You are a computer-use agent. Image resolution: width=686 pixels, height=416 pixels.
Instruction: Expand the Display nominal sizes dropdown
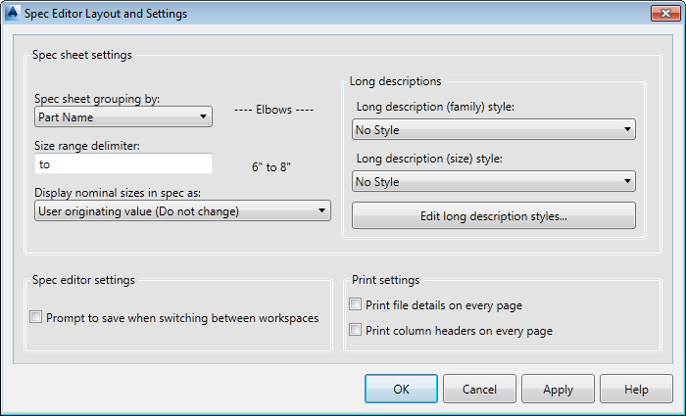[182, 210]
